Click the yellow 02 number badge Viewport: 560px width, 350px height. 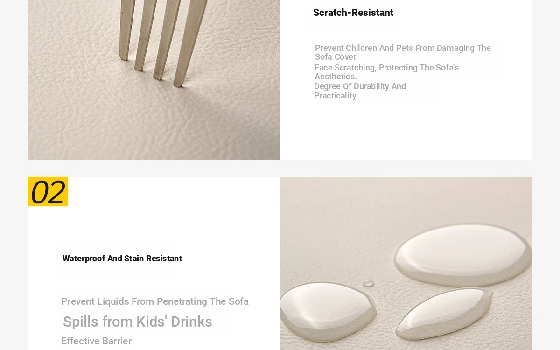pos(48,191)
